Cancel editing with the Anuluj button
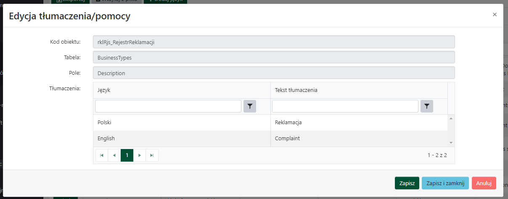Viewport: 508px width, 199px height. coord(484,183)
